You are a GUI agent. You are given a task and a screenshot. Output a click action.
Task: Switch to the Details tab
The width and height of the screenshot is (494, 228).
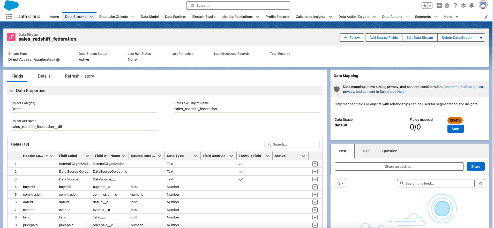pyautogui.click(x=44, y=76)
